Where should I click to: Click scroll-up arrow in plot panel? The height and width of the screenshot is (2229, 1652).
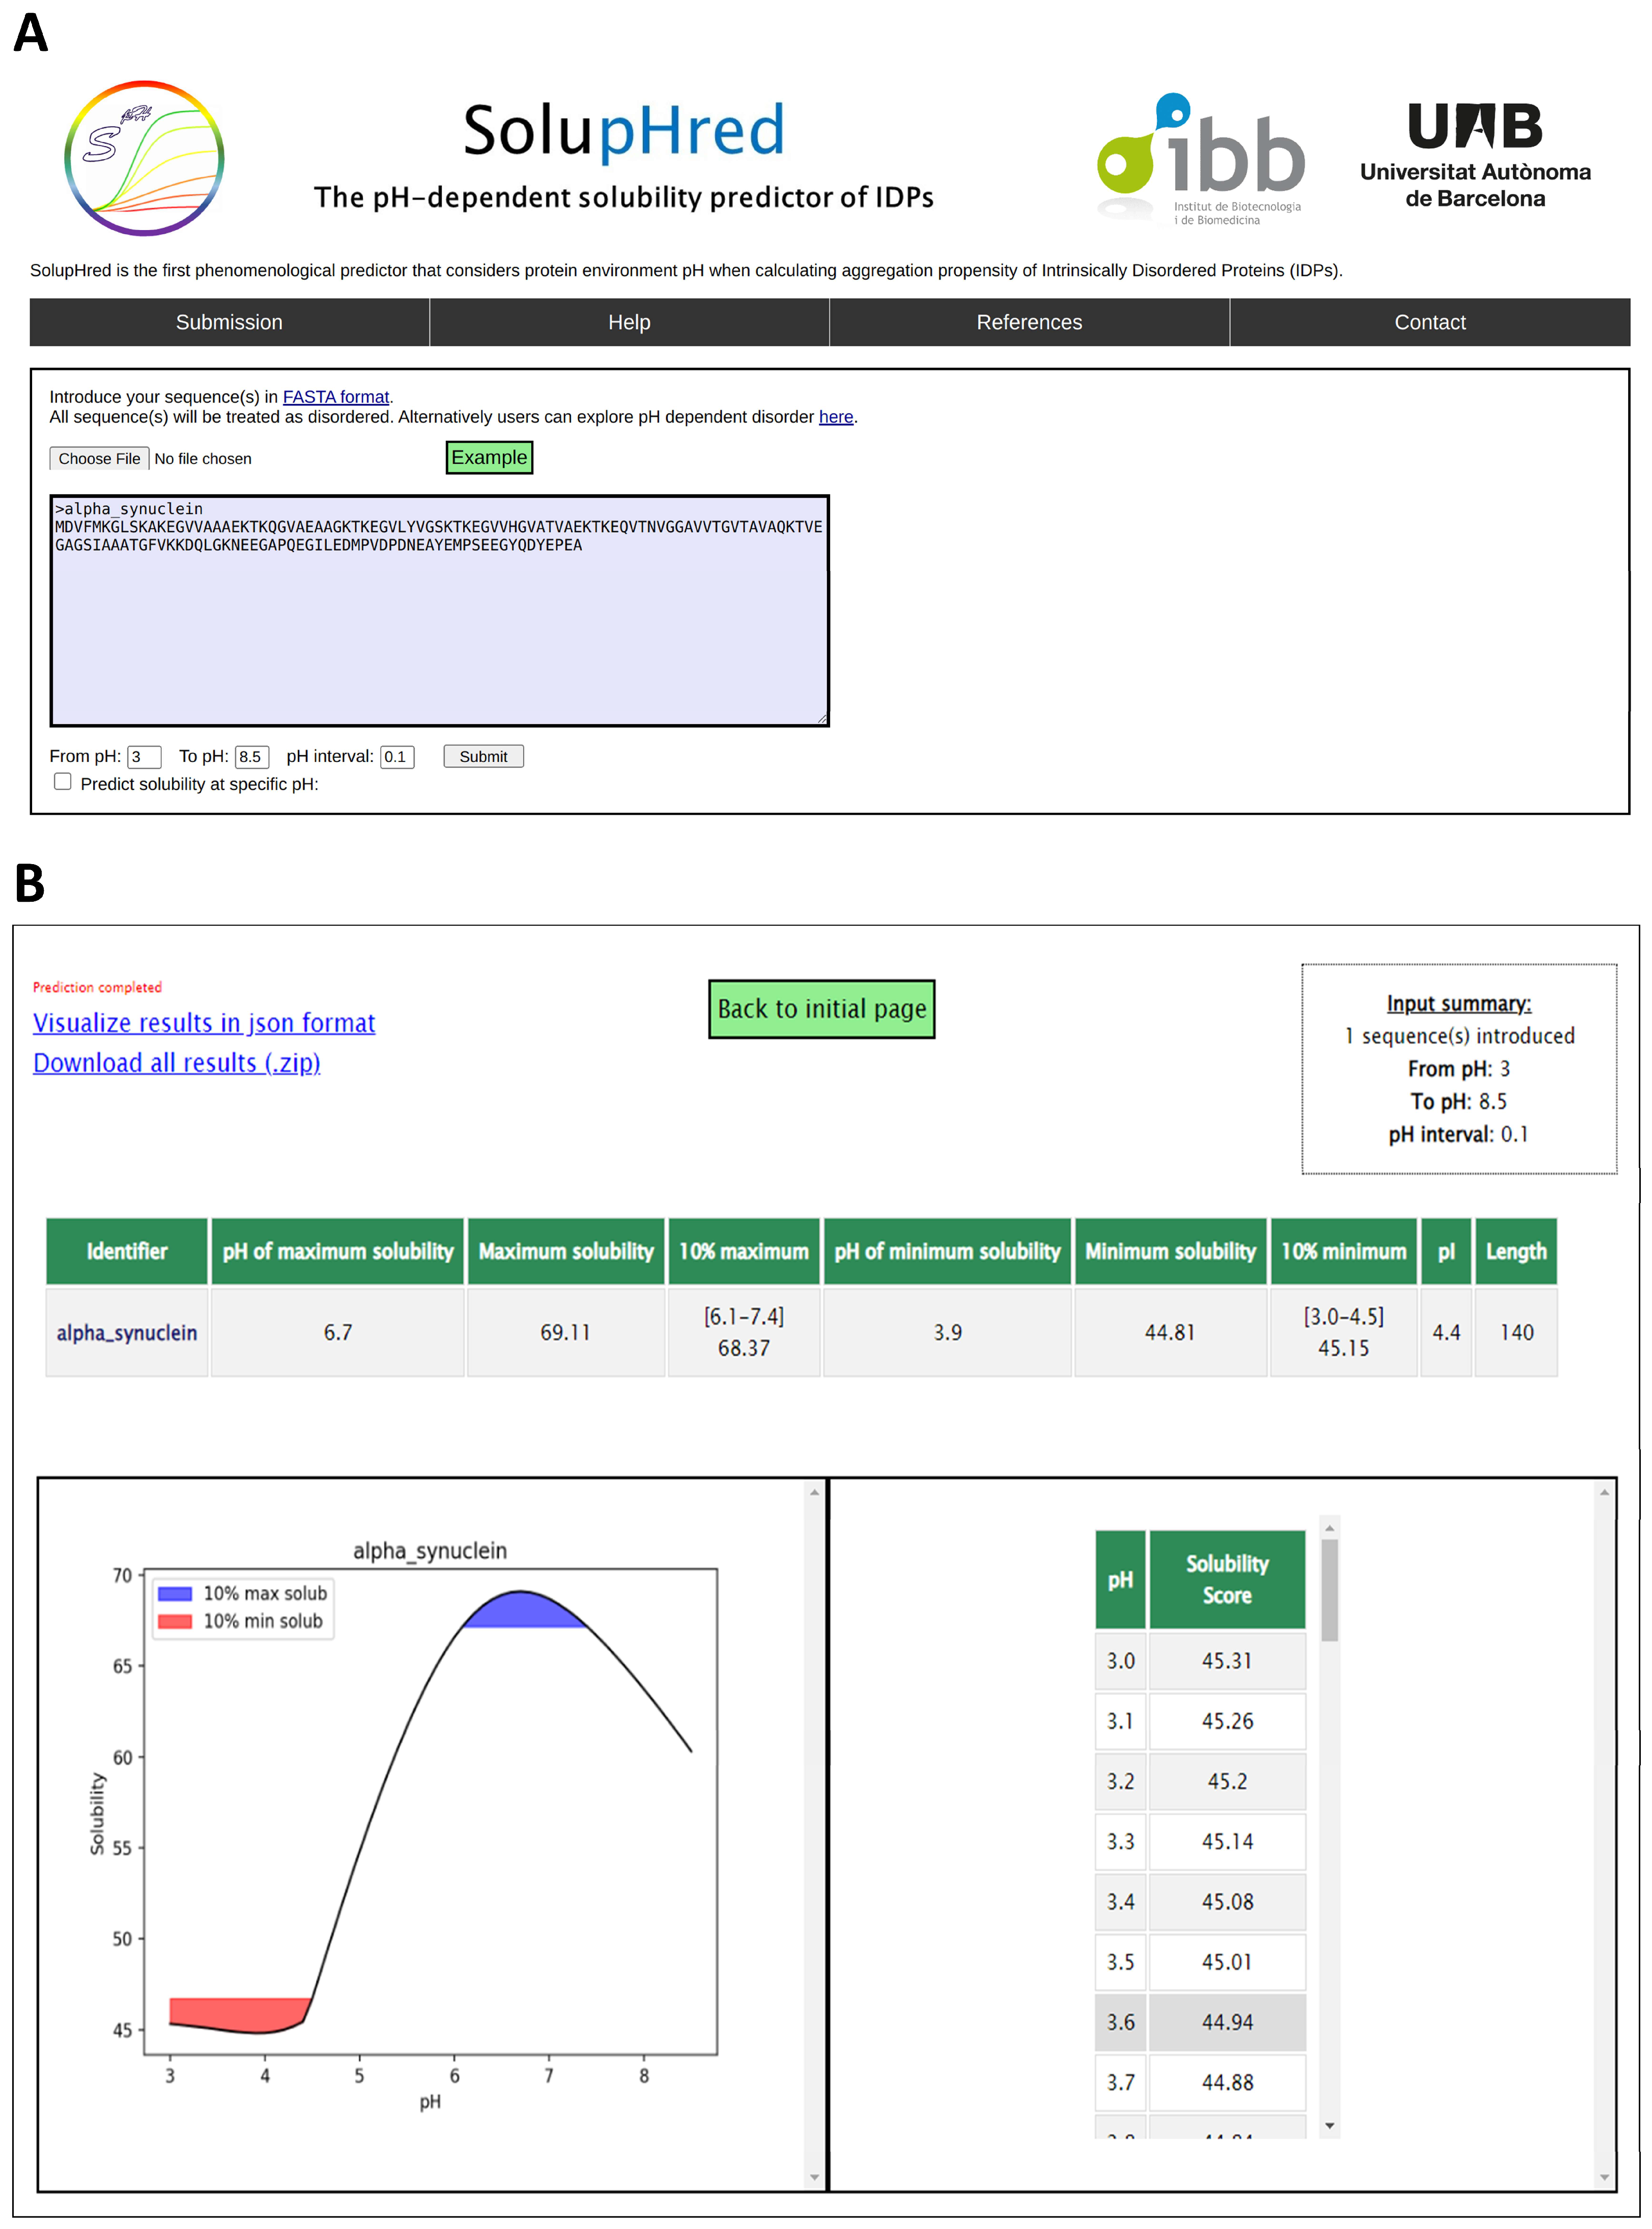(x=814, y=1493)
